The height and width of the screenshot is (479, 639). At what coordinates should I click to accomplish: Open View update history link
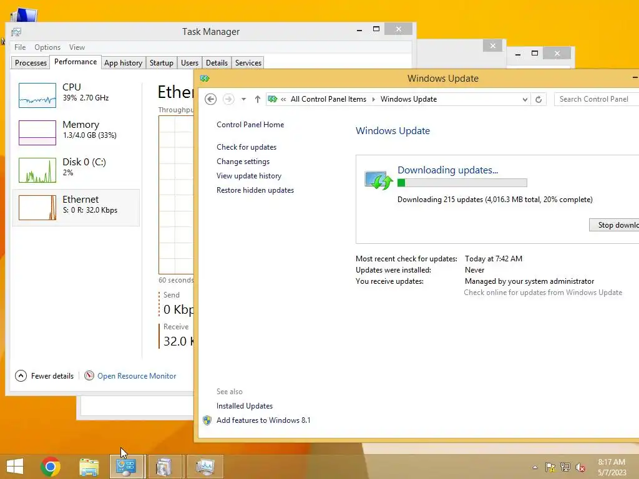249,175
